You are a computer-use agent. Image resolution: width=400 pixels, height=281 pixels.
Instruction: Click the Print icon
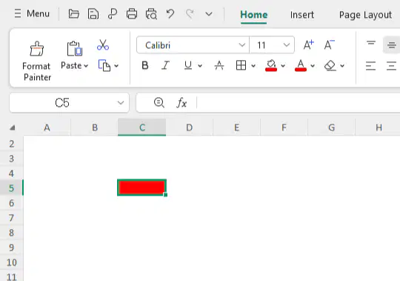tap(132, 14)
